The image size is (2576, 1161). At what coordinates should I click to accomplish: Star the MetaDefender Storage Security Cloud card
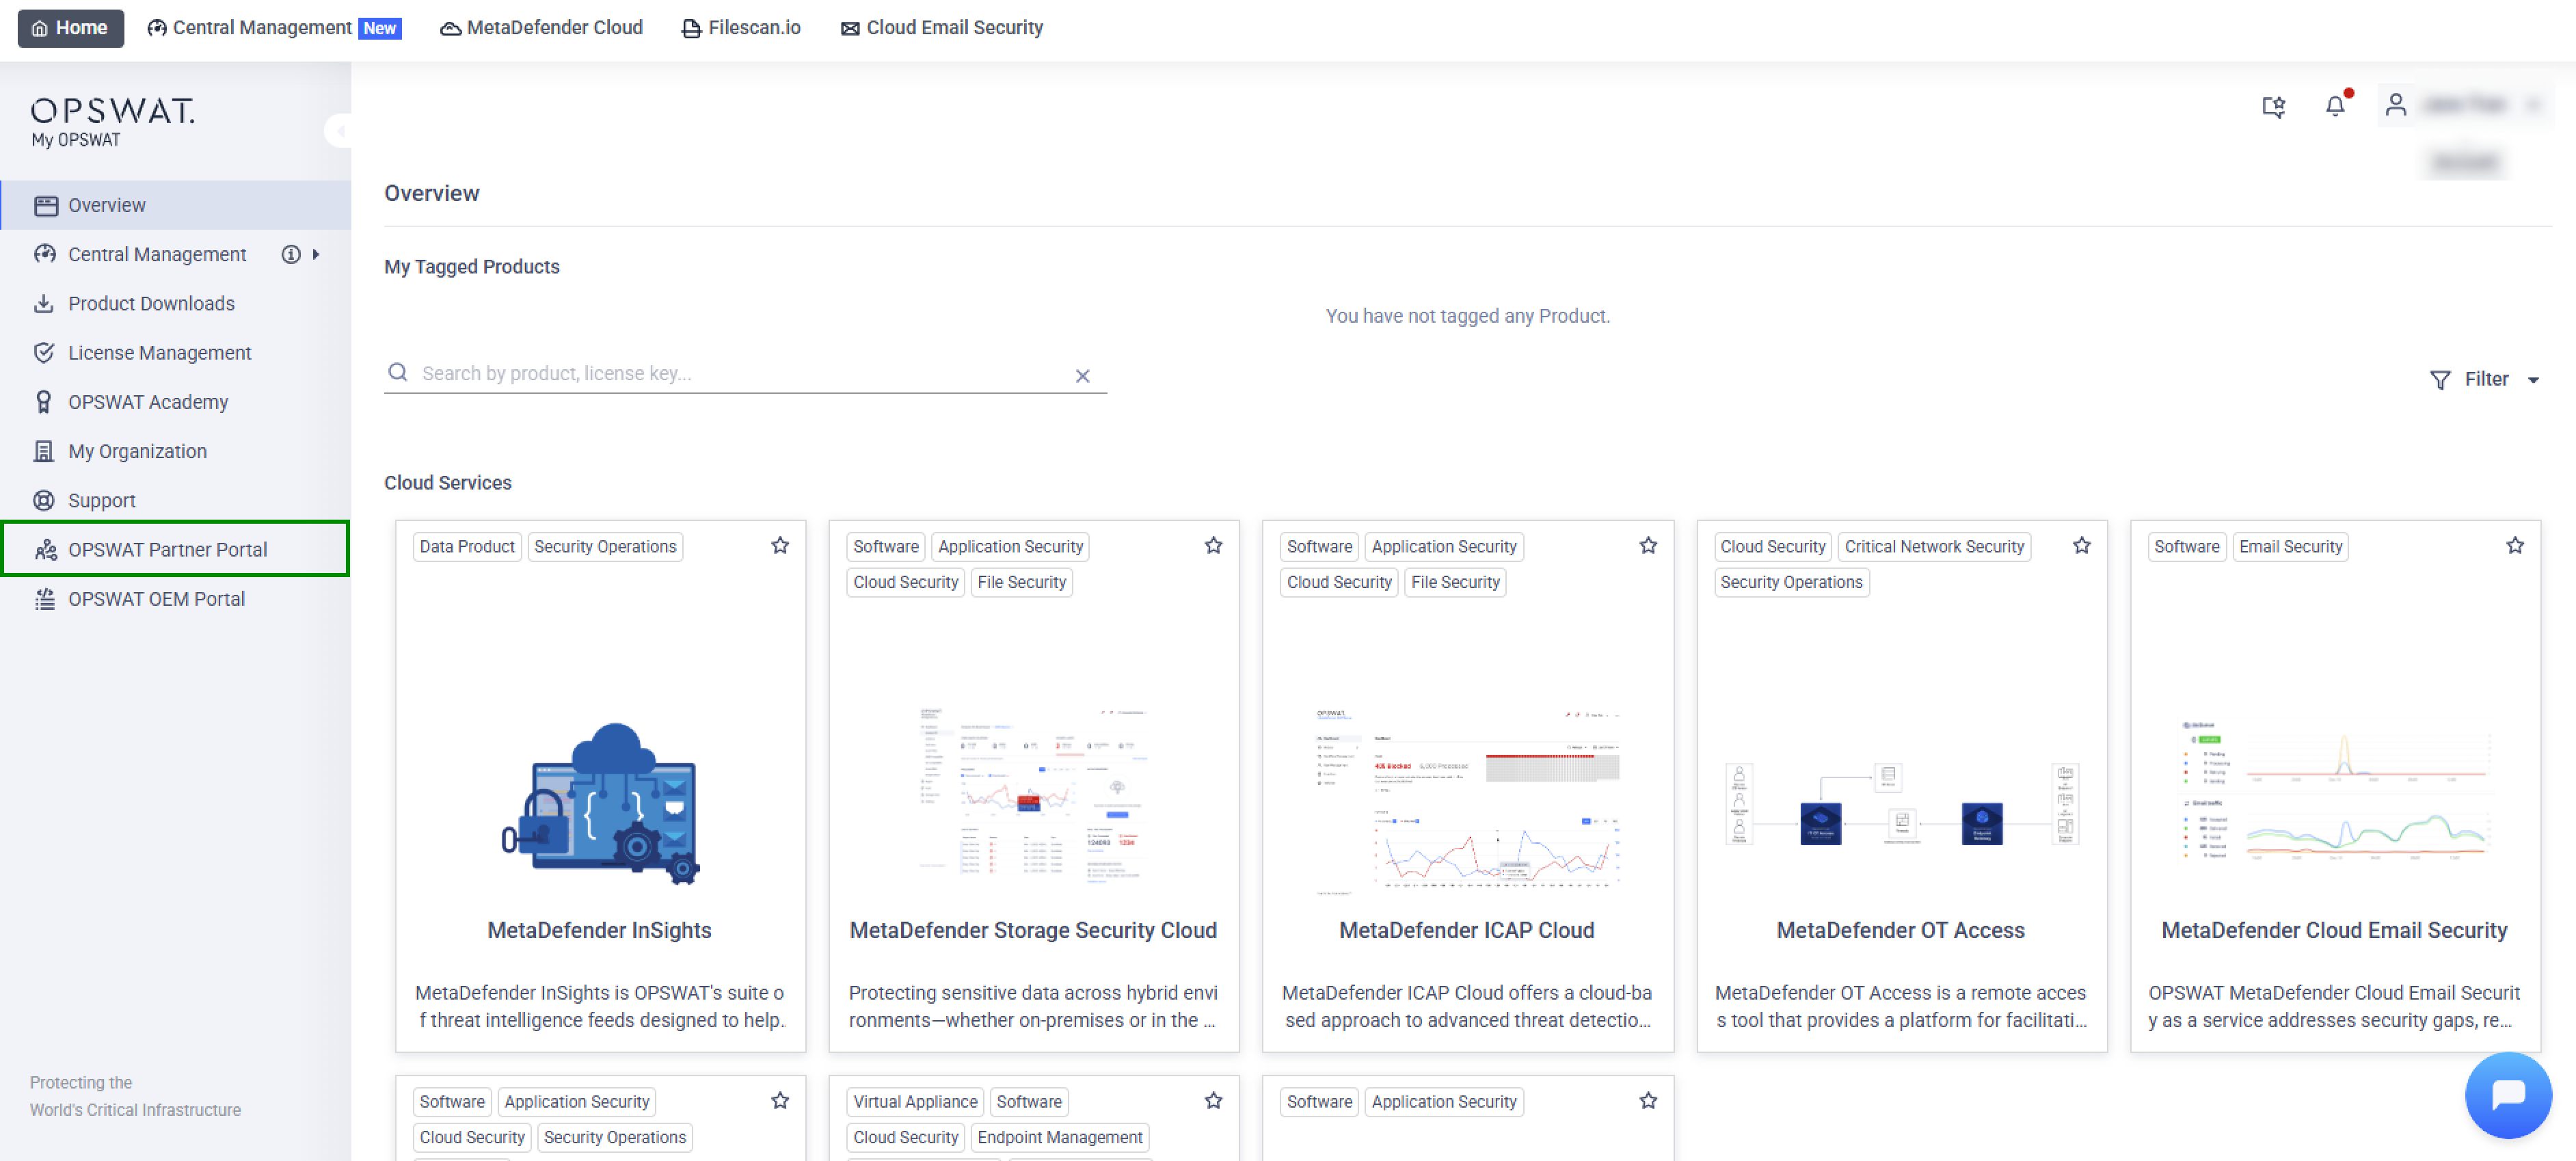point(1213,546)
